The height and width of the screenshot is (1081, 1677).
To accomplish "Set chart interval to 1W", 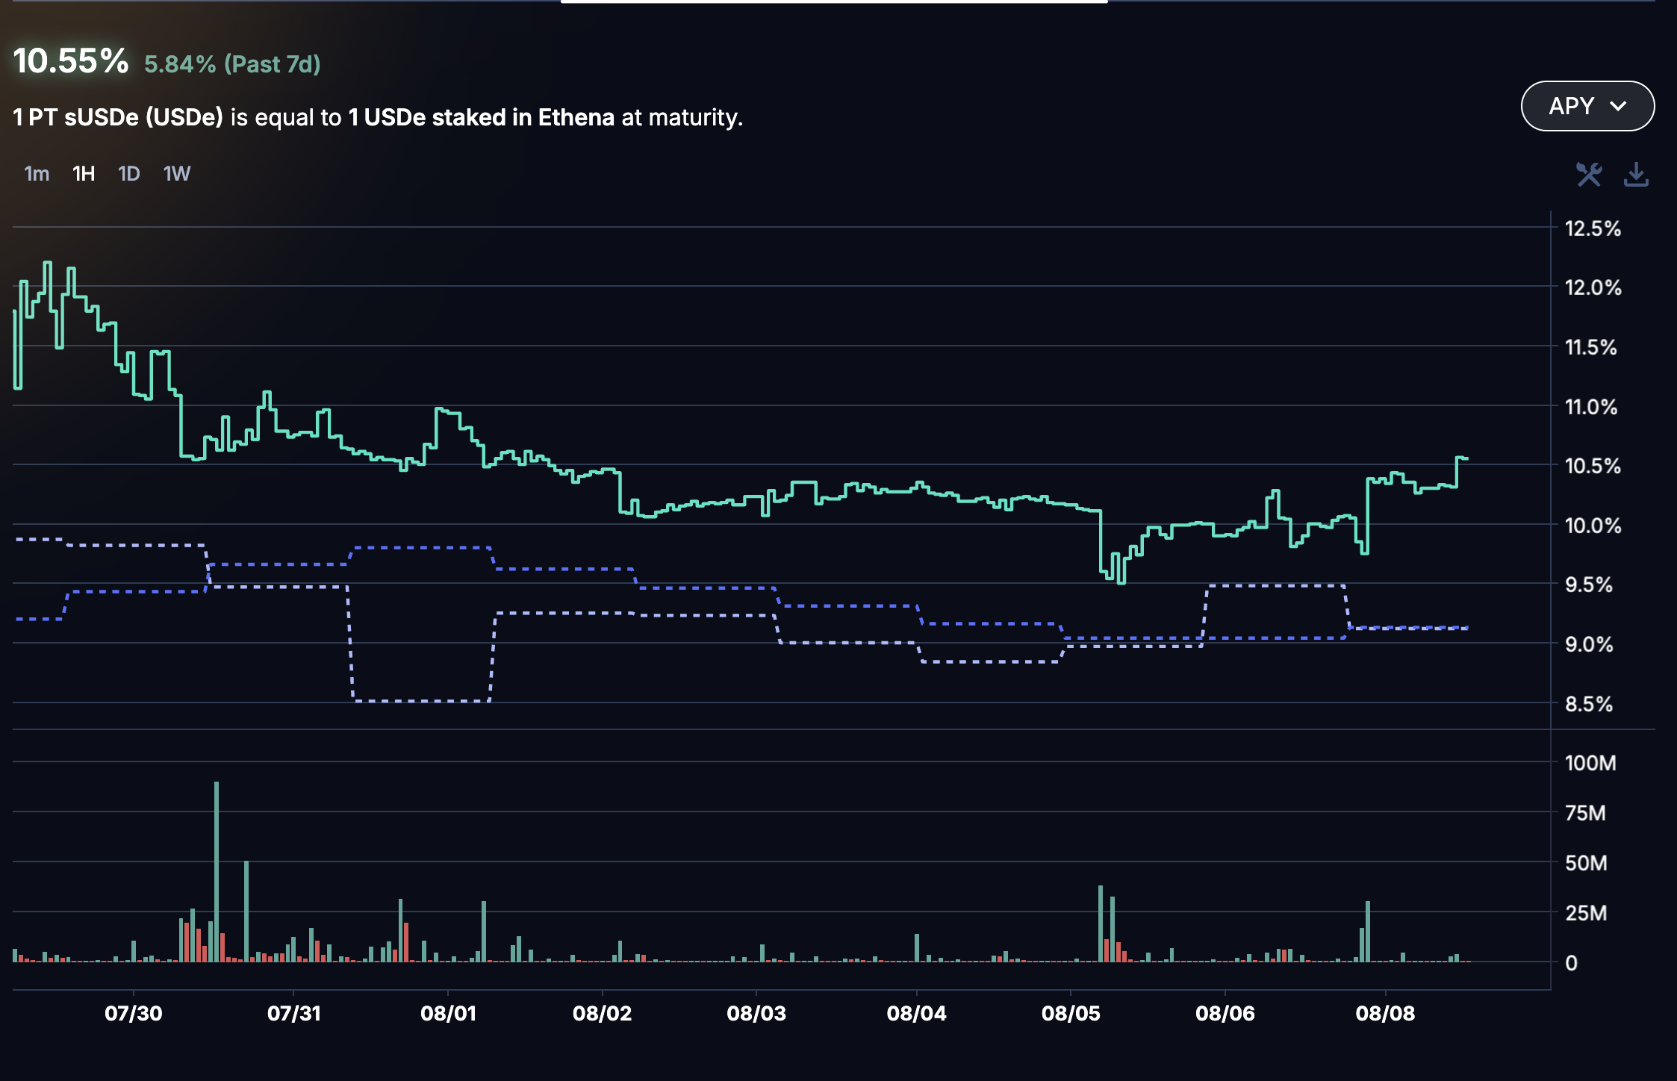I will 177,174.
